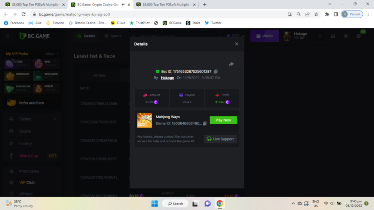374x210 pixels.
Task: Expand the Casino sidebar submenu arrow
Action: [55, 119]
